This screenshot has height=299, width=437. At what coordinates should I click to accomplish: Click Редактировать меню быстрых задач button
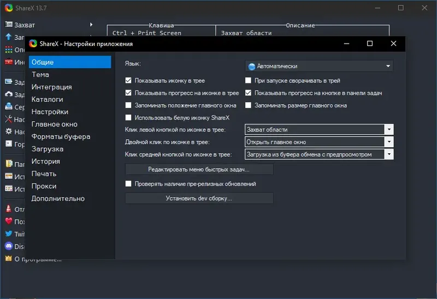pyautogui.click(x=199, y=169)
